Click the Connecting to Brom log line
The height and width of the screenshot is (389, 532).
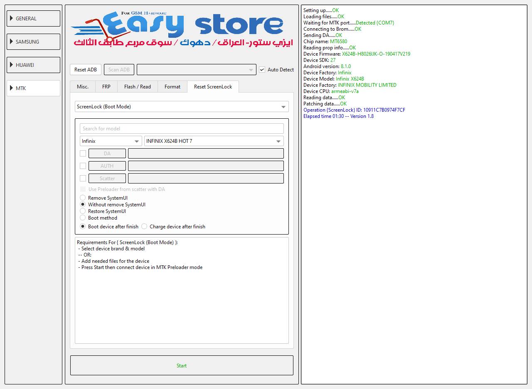point(332,29)
